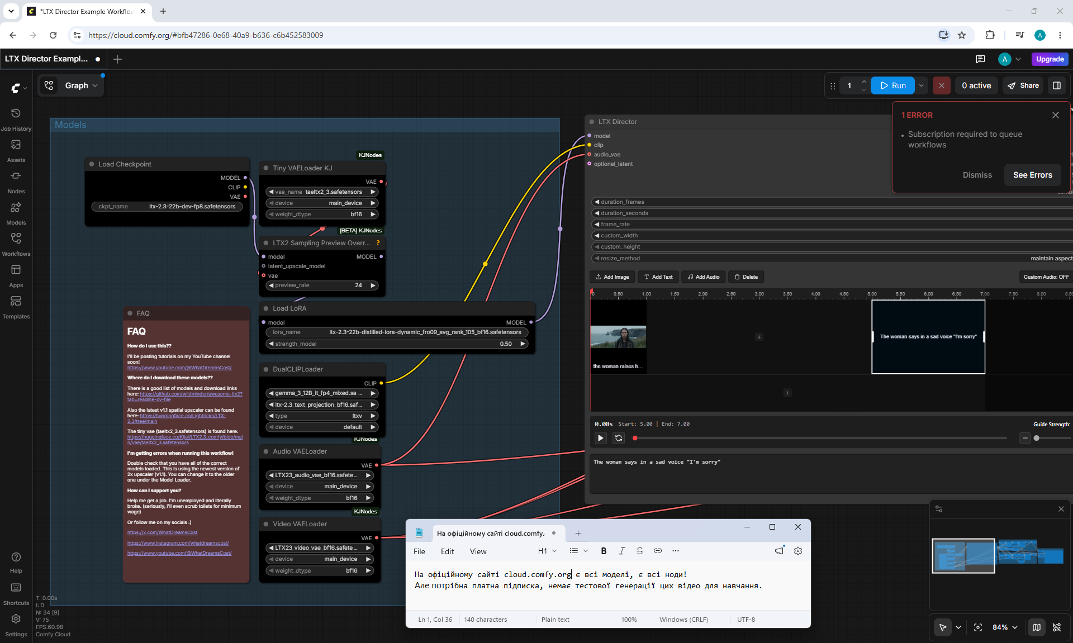
Task: Open the Nodes library panel
Action: click(16, 182)
